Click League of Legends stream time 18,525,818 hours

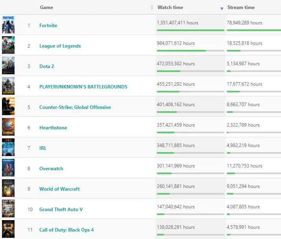coord(244,43)
